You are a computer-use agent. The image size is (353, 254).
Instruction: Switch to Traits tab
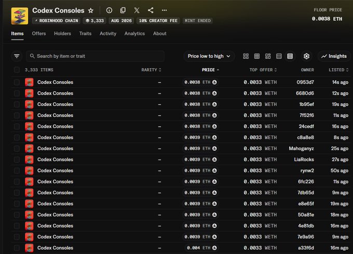85,34
